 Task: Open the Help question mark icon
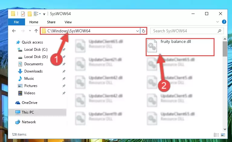[224, 22]
